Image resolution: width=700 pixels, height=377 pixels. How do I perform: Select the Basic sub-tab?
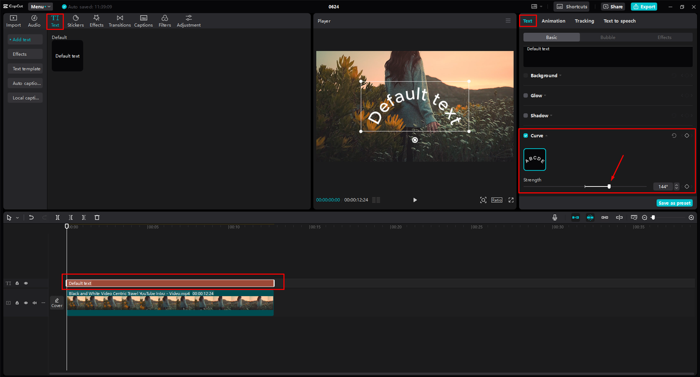(551, 37)
